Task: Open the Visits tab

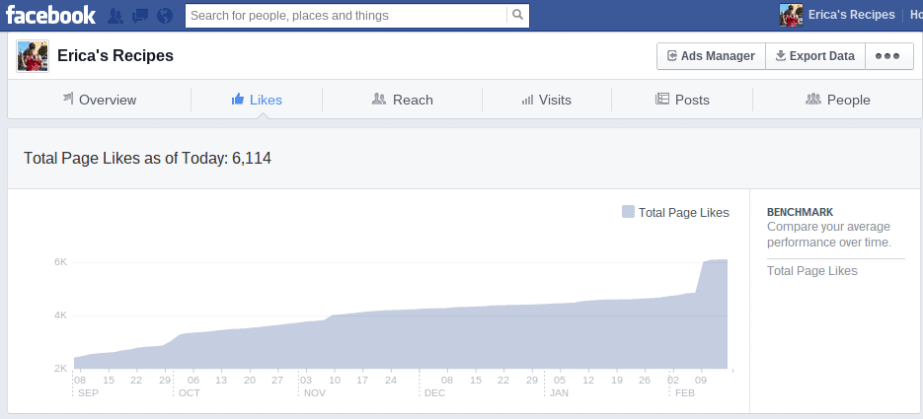Action: click(x=546, y=100)
